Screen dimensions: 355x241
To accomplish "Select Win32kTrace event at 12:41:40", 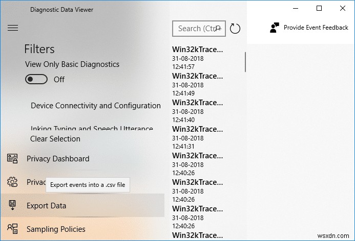I will [x=197, y=111].
